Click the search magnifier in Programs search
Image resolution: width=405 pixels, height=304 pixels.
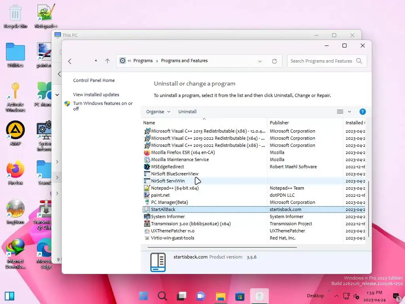pos(359,61)
